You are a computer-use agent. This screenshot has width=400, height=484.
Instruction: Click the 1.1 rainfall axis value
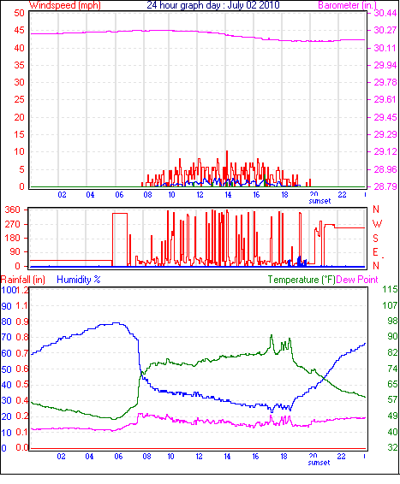click(x=21, y=305)
